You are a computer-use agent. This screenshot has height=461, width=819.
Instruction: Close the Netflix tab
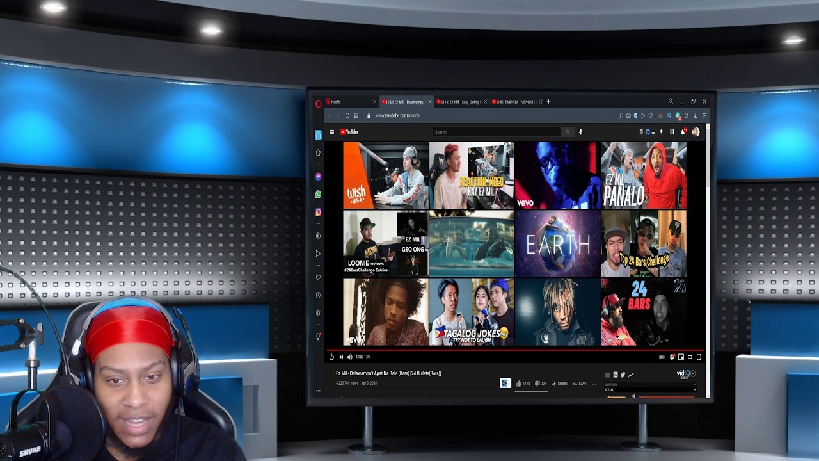pos(375,102)
